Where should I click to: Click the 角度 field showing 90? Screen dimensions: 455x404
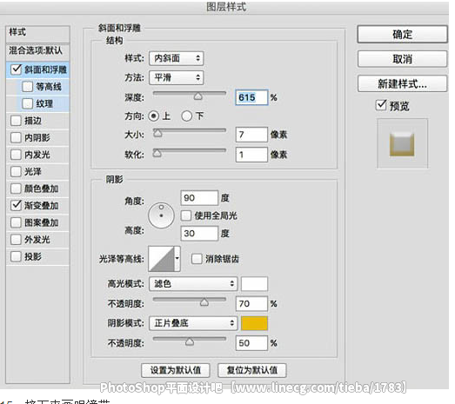[199, 198]
